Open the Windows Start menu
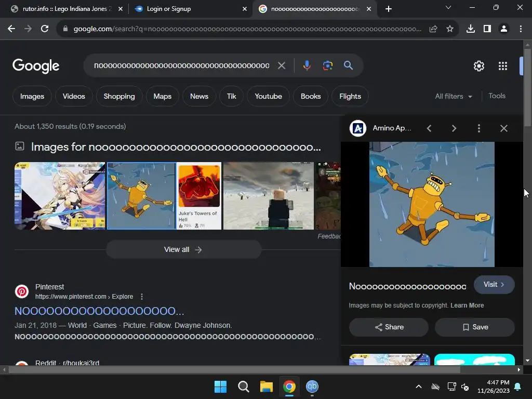The width and height of the screenshot is (532, 399). (x=220, y=387)
